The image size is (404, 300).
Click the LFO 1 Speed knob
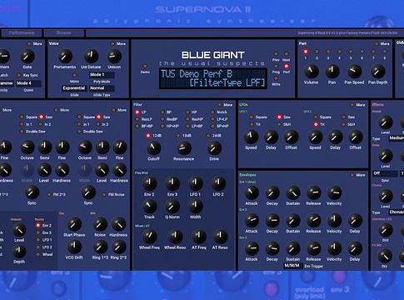pos(251,137)
